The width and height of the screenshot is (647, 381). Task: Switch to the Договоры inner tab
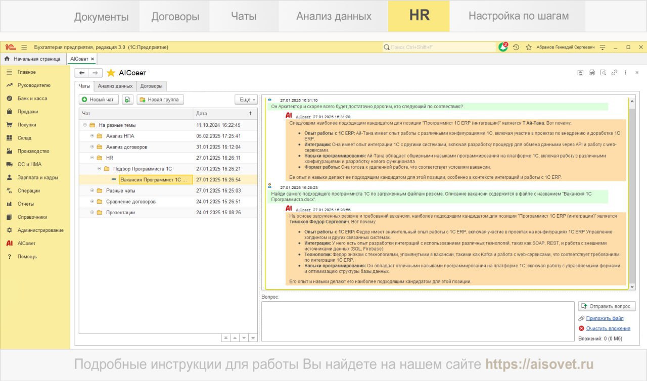coord(152,86)
